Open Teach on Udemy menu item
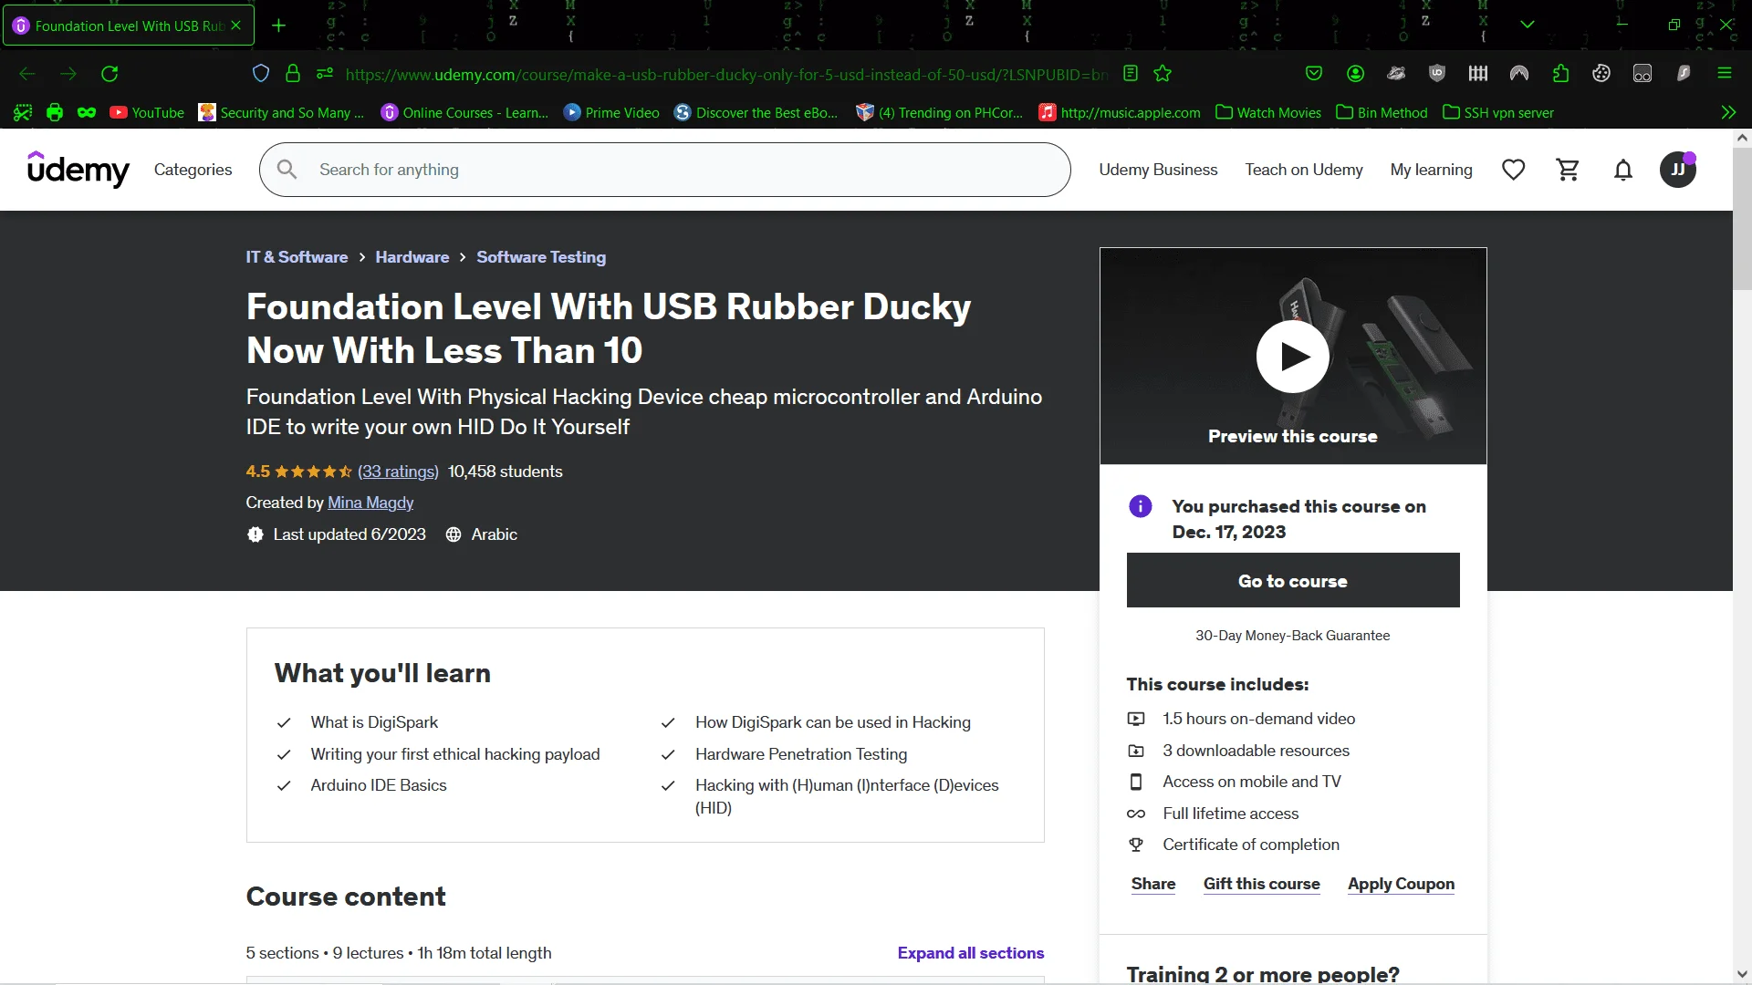This screenshot has height=985, width=1752. pyautogui.click(x=1304, y=170)
